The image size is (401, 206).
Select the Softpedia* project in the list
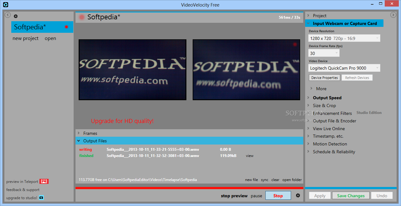coord(42,27)
